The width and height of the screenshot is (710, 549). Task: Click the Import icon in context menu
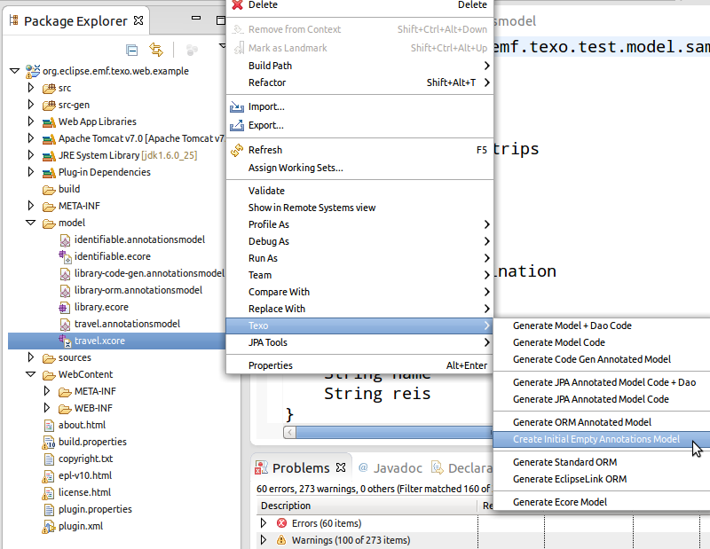coord(237,106)
